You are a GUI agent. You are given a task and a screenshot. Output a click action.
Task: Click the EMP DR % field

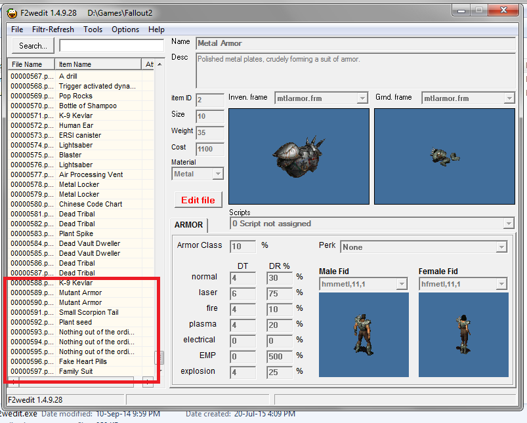(280, 357)
